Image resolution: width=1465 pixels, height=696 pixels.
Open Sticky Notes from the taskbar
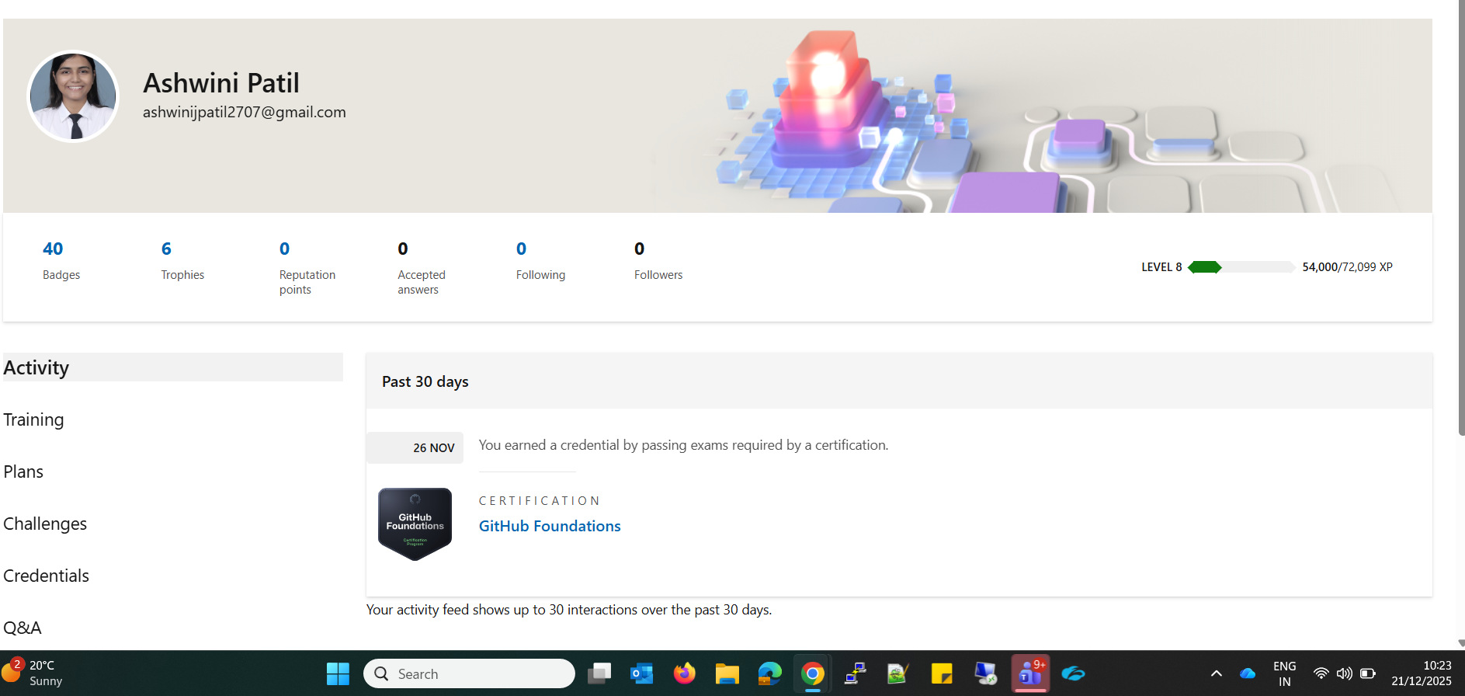coord(942,673)
